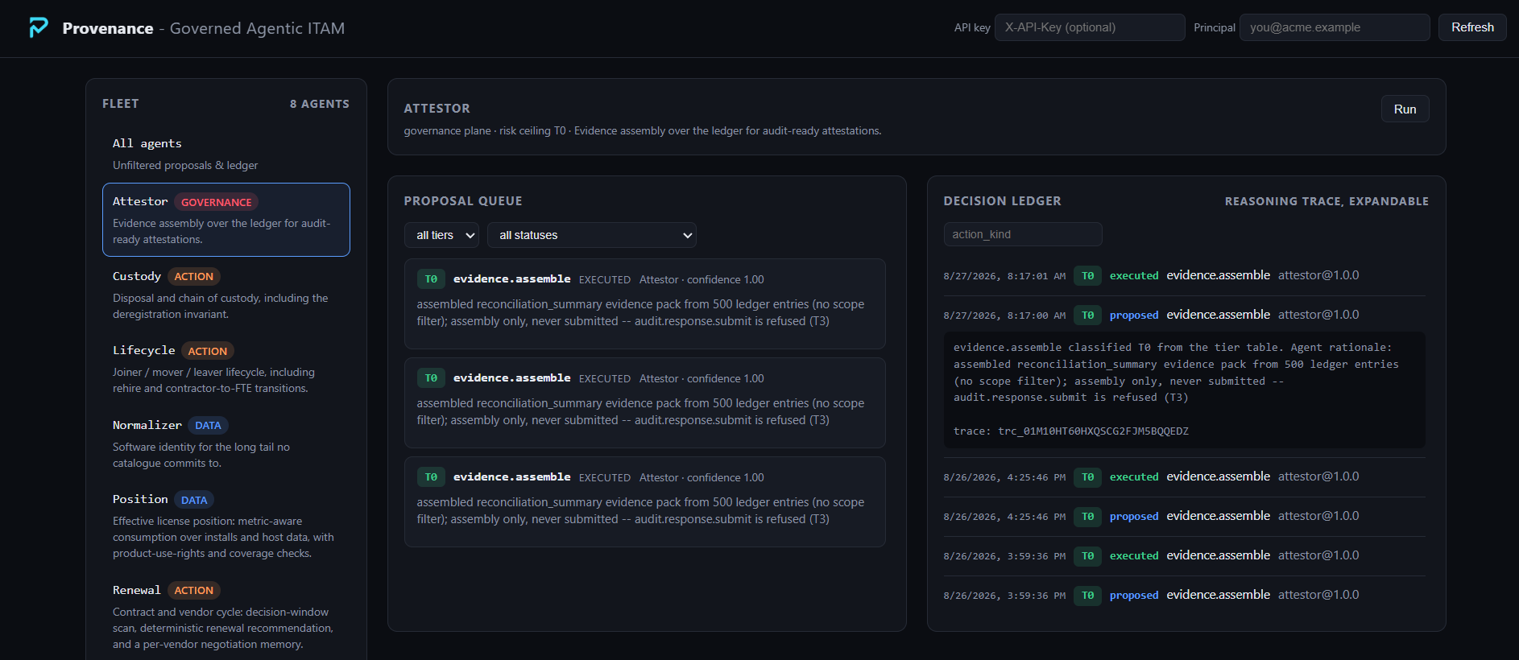Expand the 3:59:36 PM proposed ledger entry
This screenshot has height=660, width=1519.
(x=1184, y=595)
